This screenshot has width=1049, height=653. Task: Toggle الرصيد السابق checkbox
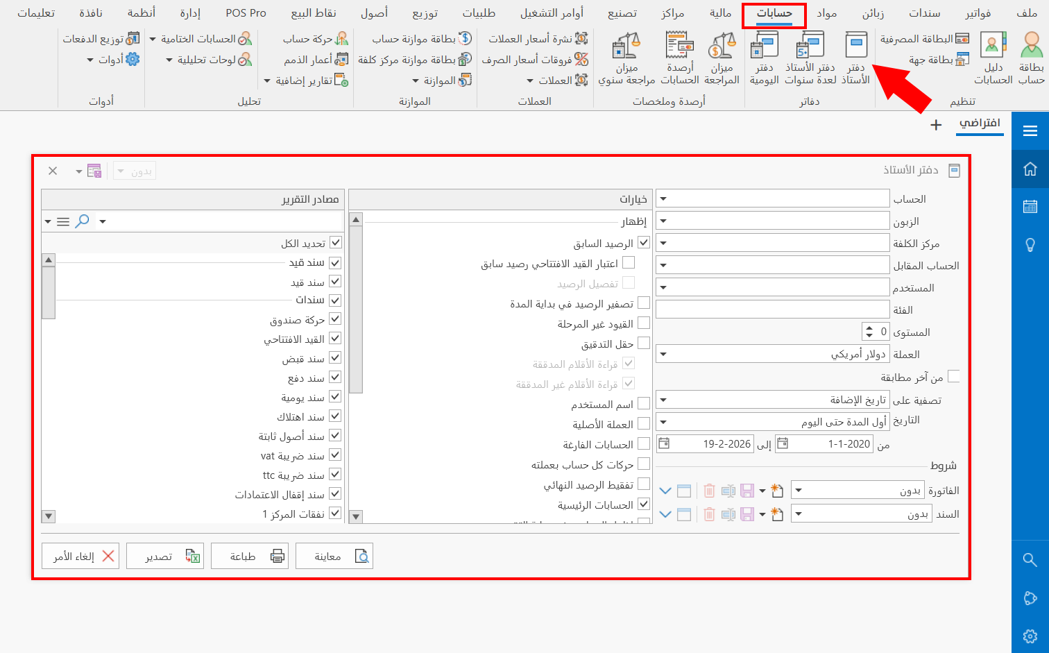click(x=644, y=243)
